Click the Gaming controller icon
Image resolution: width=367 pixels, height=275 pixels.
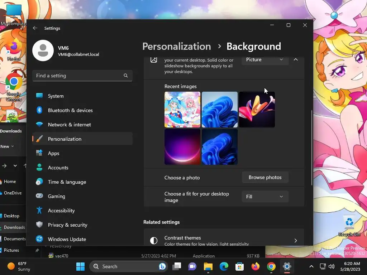point(39,196)
